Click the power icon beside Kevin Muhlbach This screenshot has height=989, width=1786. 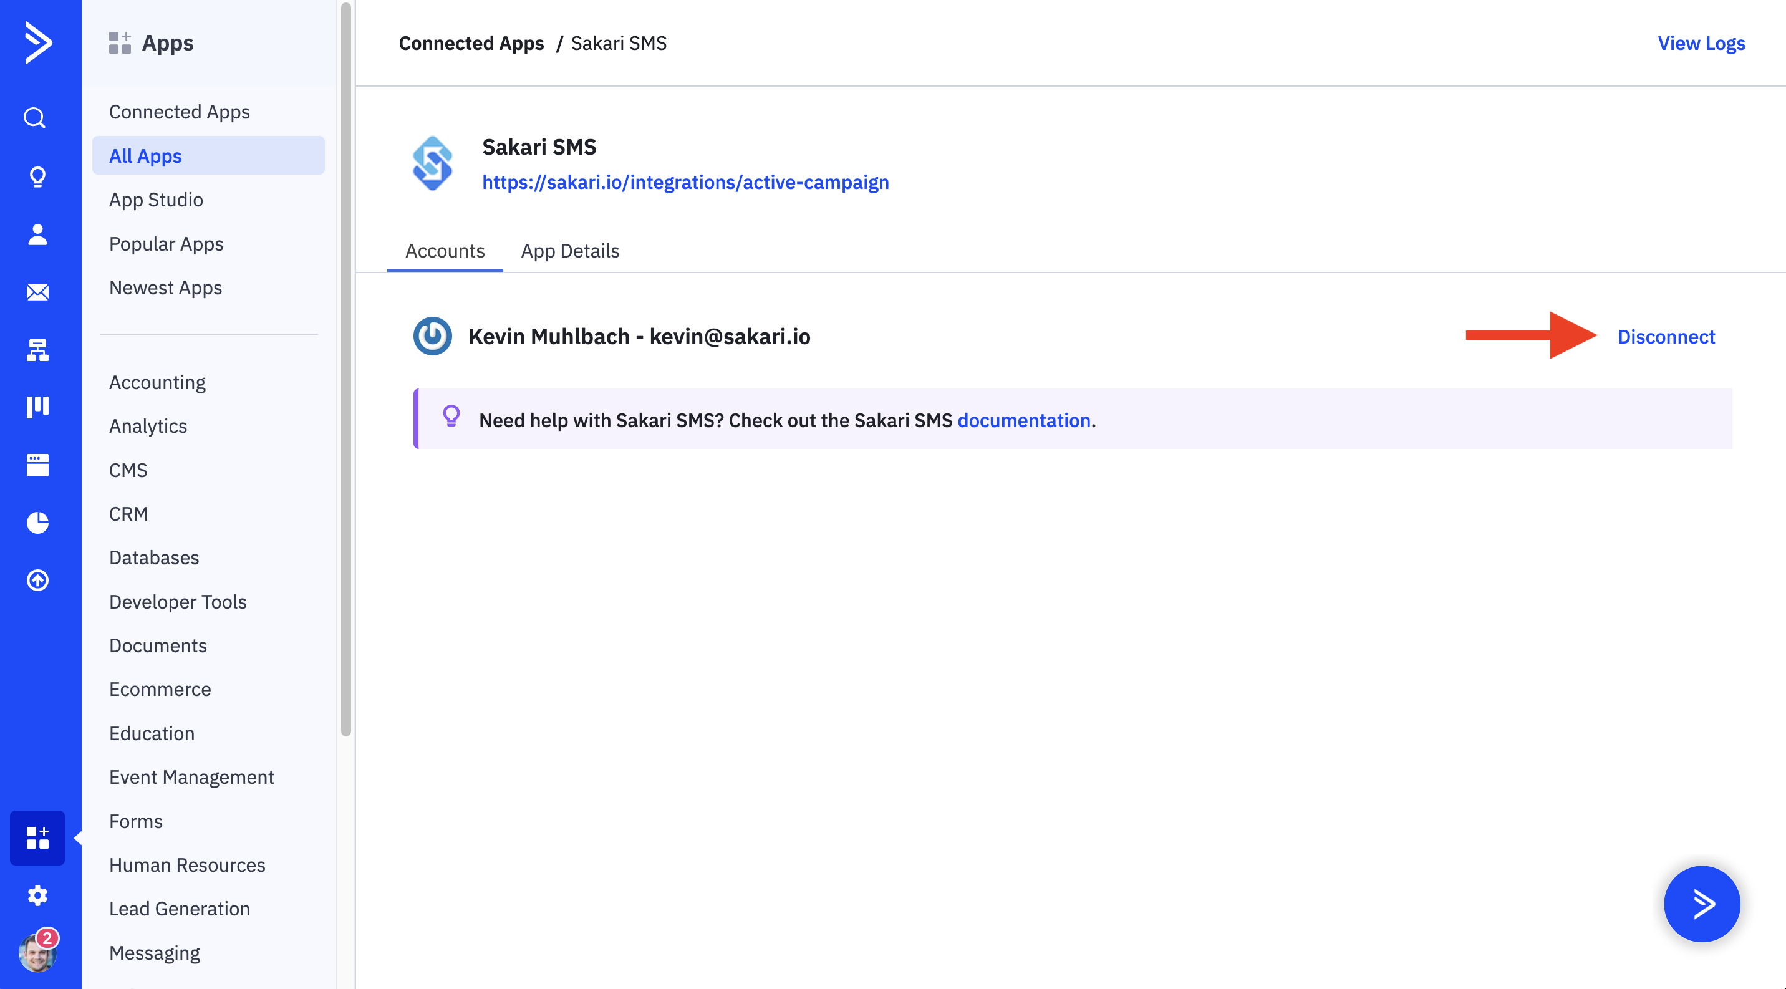[433, 336]
